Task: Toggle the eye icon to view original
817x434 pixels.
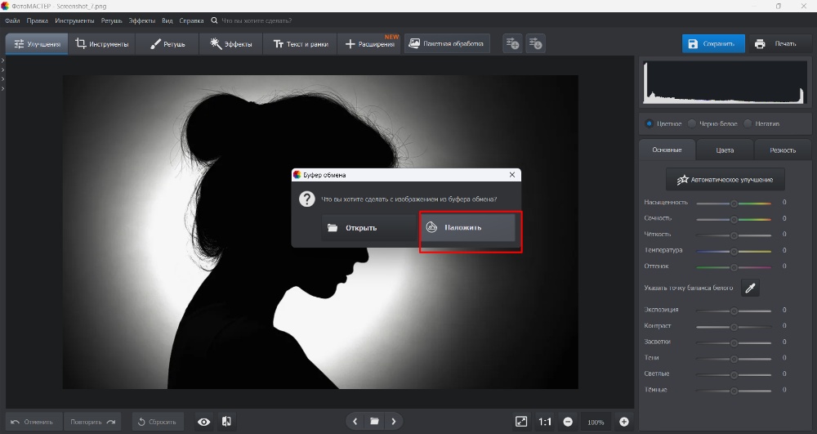Action: pos(203,422)
